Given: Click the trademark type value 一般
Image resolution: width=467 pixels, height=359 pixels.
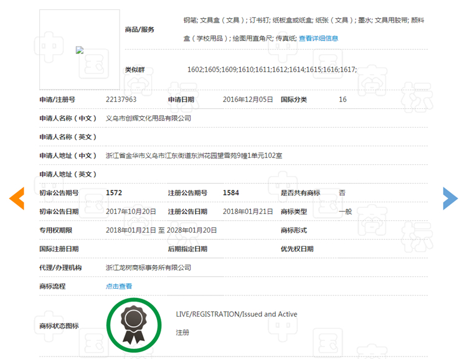Looking at the screenshot, I should 345,212.
